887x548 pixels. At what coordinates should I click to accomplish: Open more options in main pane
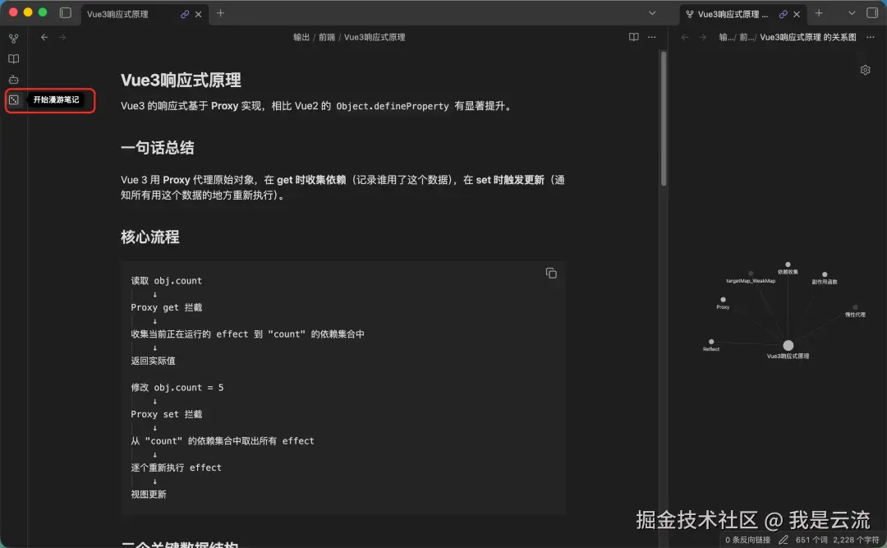click(651, 37)
